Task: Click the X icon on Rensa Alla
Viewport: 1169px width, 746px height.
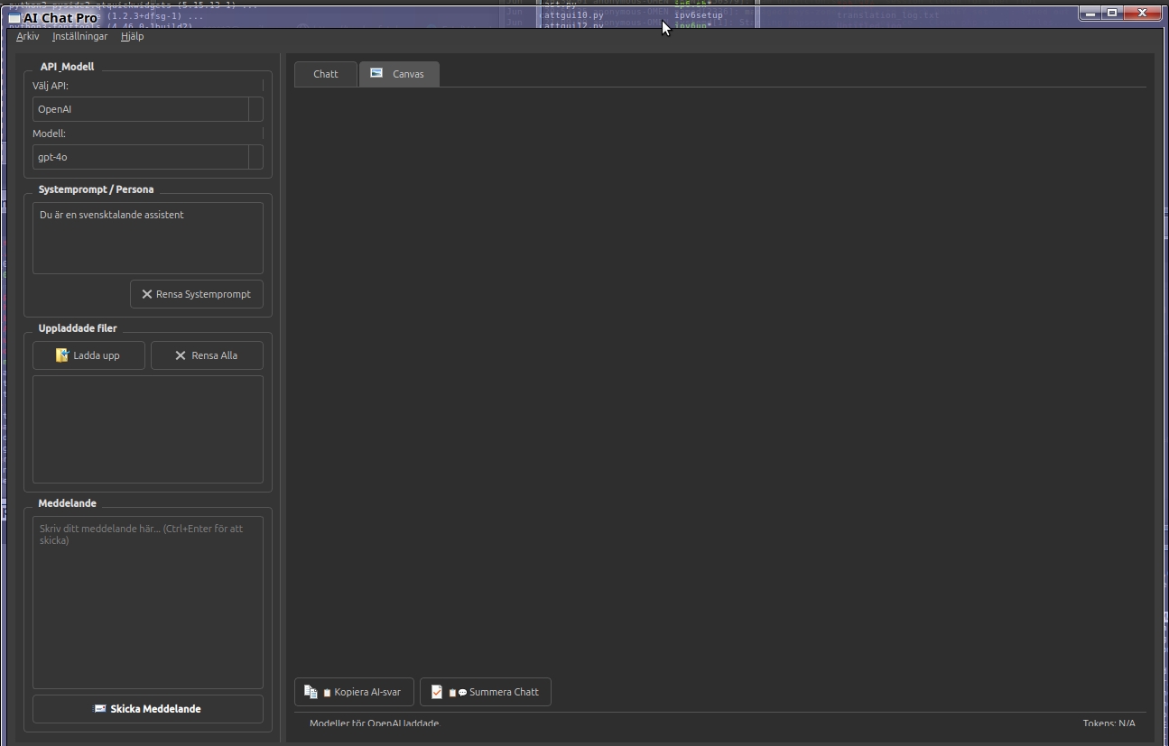Action: pos(181,355)
